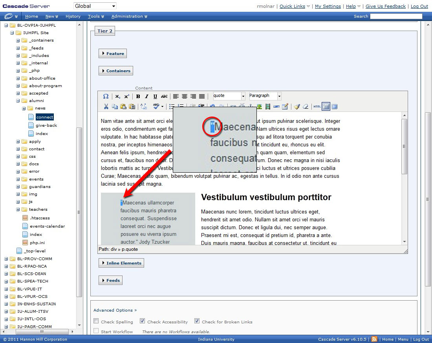Toggle Check for Broken Links checkbox
Screen dimensions: 432x343
pos(197,321)
